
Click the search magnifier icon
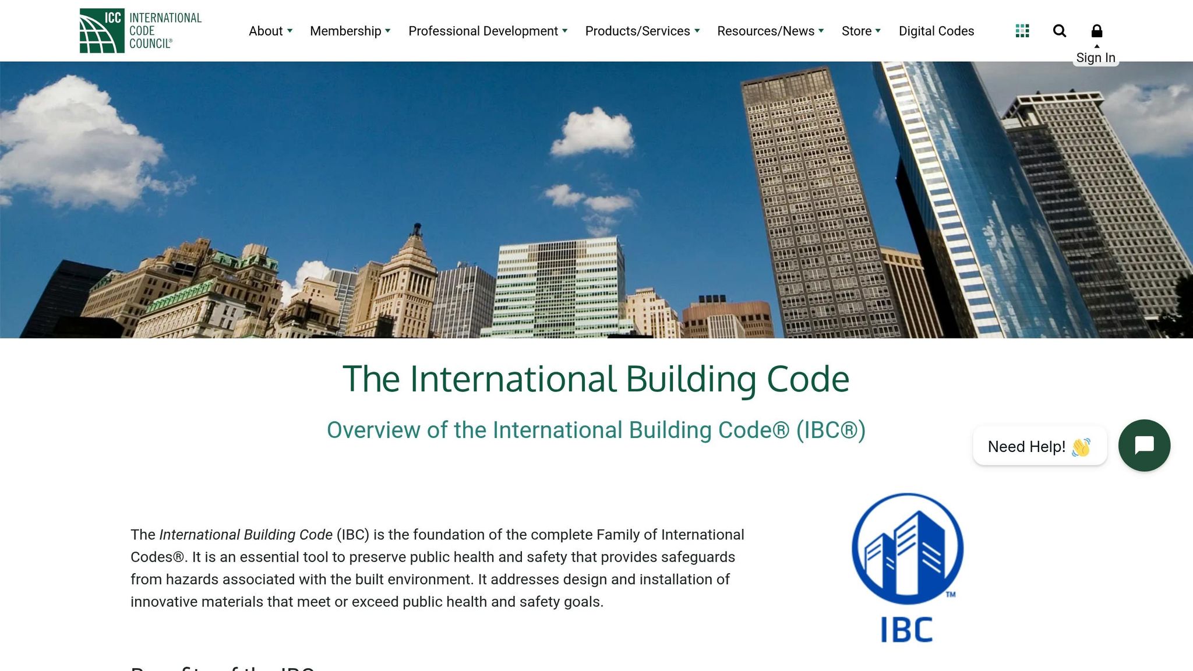(x=1060, y=31)
